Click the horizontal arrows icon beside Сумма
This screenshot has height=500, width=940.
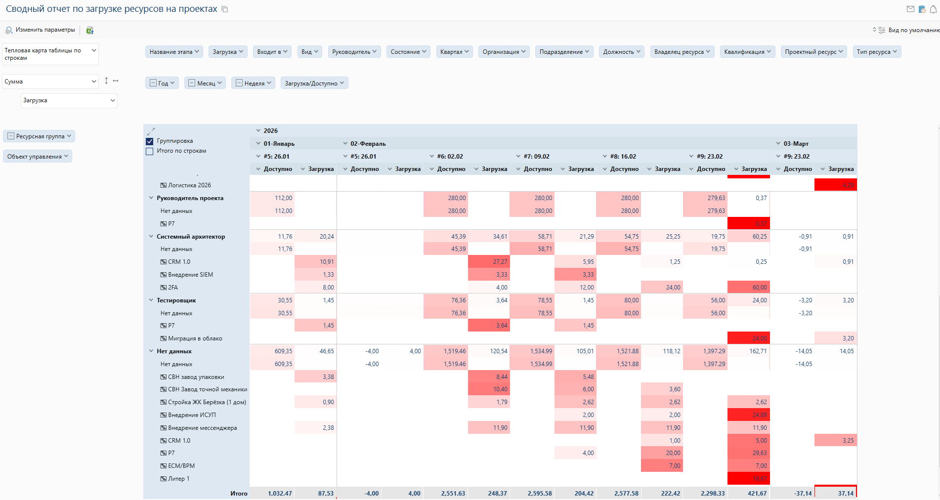tap(116, 81)
